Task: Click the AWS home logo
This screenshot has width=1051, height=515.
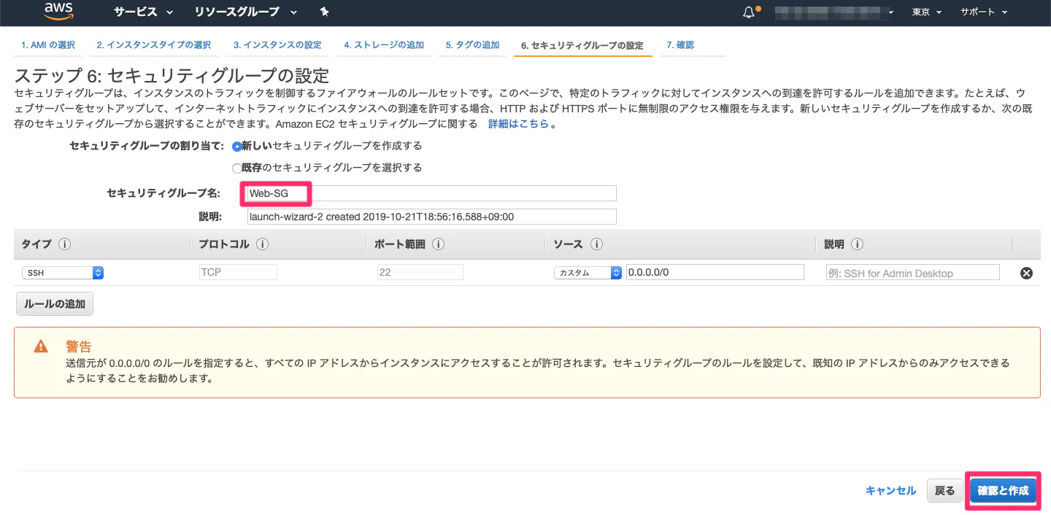Action: 58,12
